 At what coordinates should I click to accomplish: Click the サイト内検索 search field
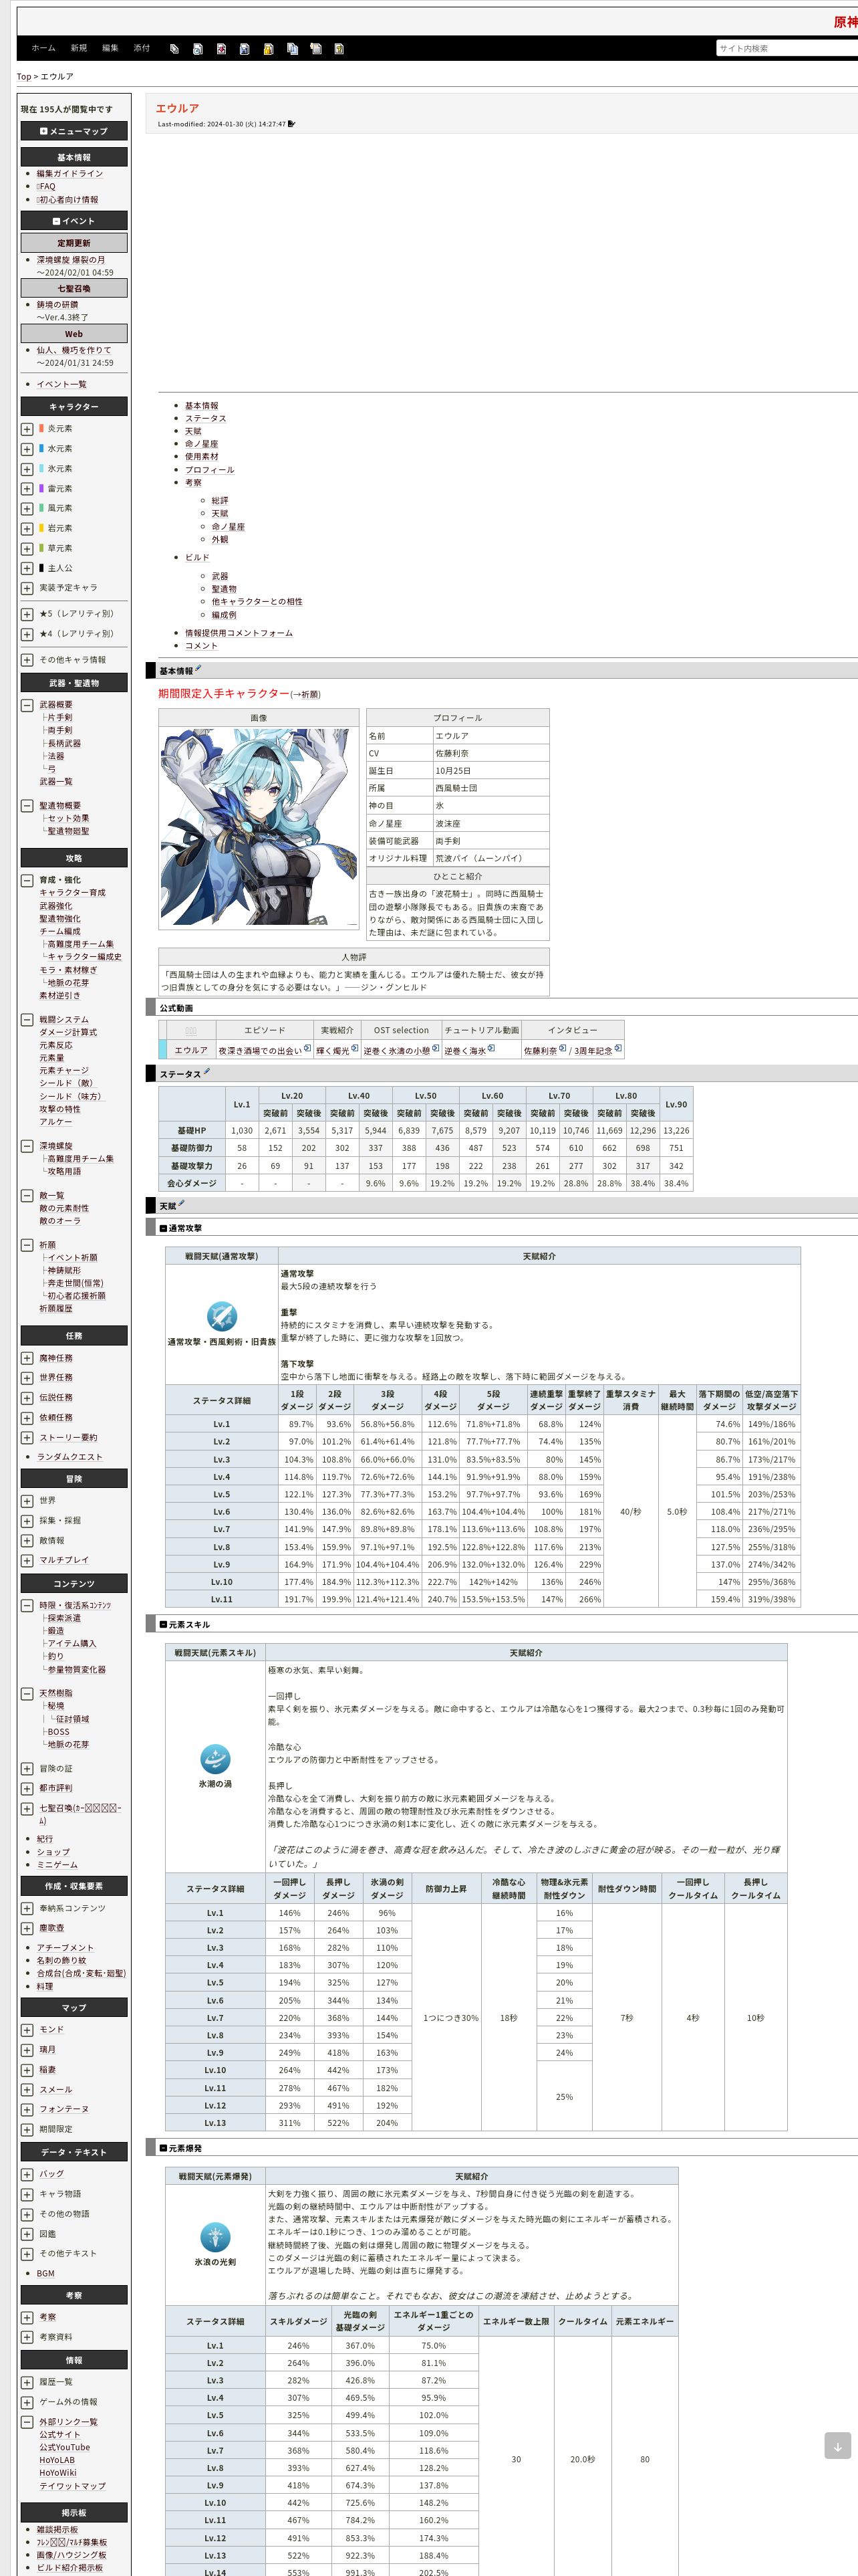pos(786,48)
